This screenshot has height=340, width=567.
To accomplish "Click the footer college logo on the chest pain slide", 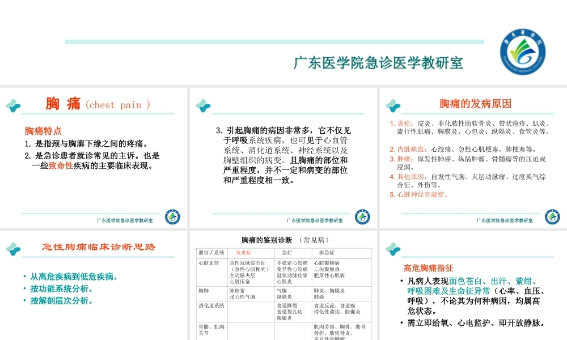I will pos(172,216).
